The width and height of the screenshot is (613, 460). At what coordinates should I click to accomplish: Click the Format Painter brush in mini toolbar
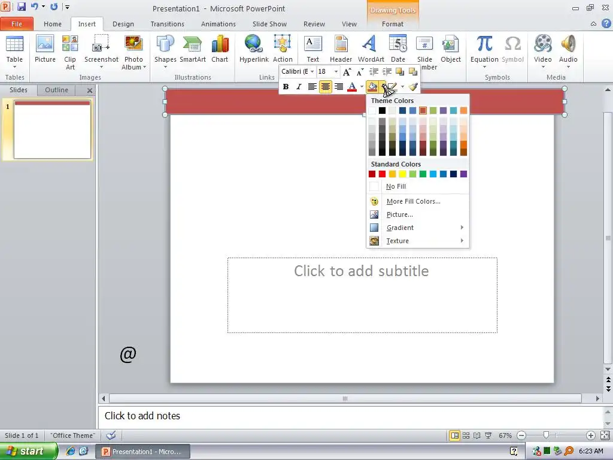click(413, 87)
